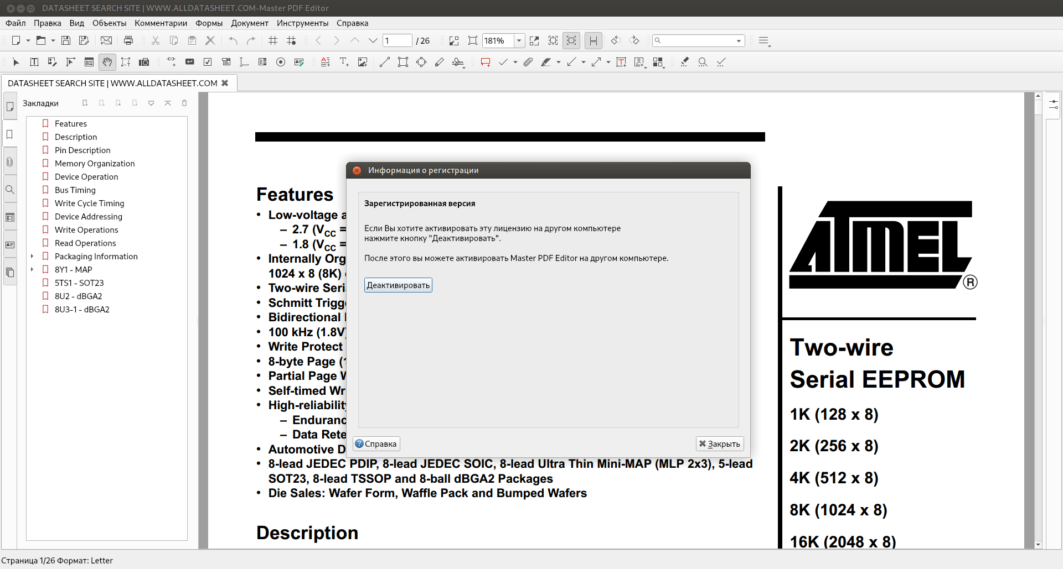Select the 5TS1 - SOT23 bookmark
Image resolution: width=1063 pixels, height=569 pixels.
(x=79, y=283)
